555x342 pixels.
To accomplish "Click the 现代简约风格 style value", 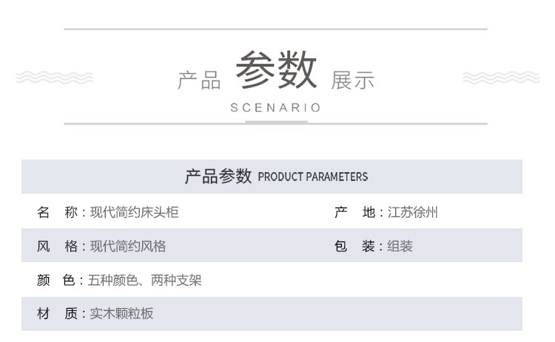I will (128, 246).
